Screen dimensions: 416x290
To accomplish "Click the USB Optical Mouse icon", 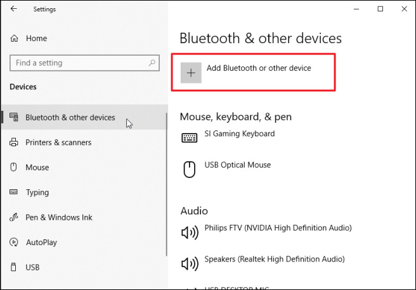I will tap(190, 169).
